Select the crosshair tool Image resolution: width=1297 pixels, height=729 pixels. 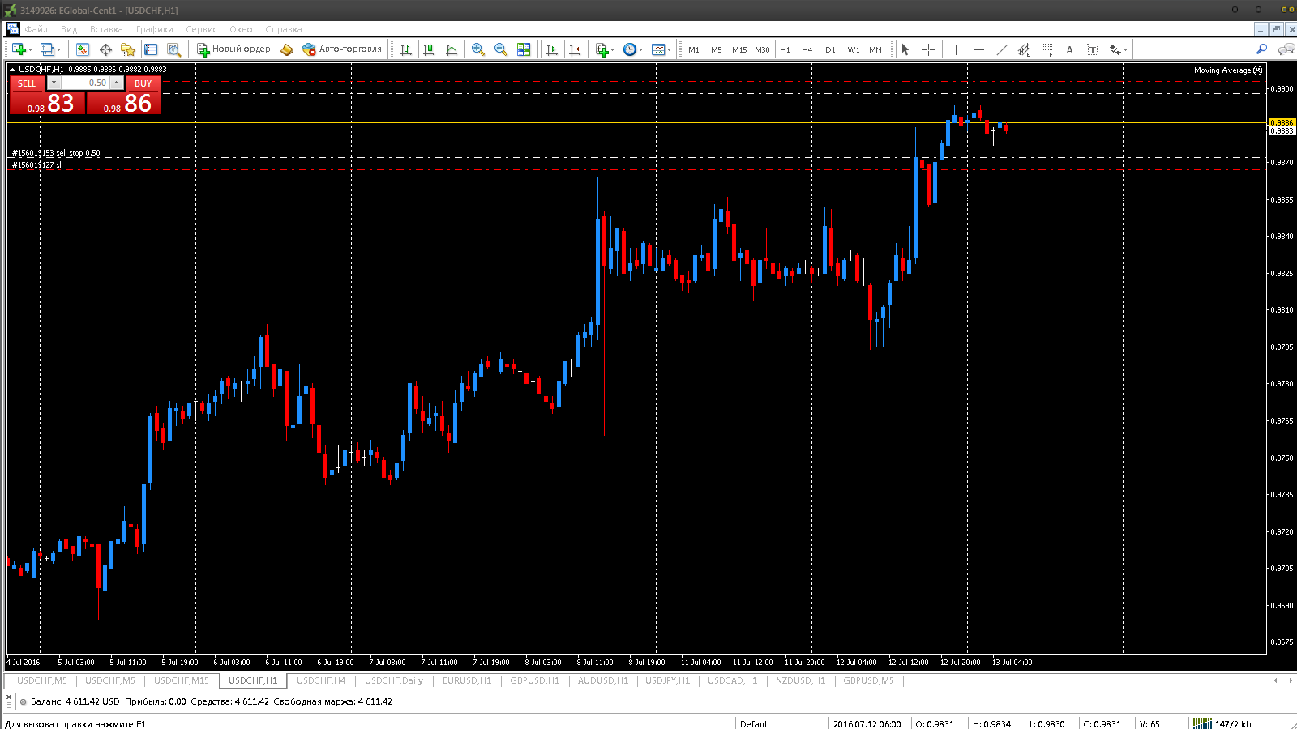click(928, 49)
